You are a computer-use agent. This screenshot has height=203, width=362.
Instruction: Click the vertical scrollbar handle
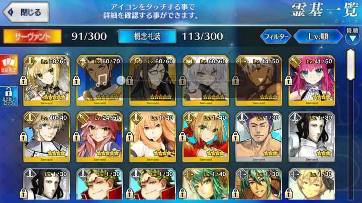tap(351, 65)
